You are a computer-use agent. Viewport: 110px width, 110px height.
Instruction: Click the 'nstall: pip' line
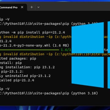[x=11, y=63]
